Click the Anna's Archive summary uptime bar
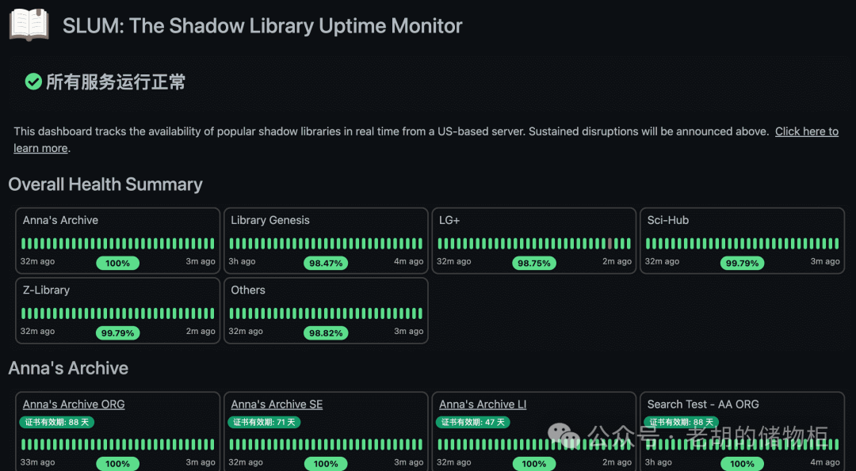Image resolution: width=856 pixels, height=471 pixels. pyautogui.click(x=118, y=244)
